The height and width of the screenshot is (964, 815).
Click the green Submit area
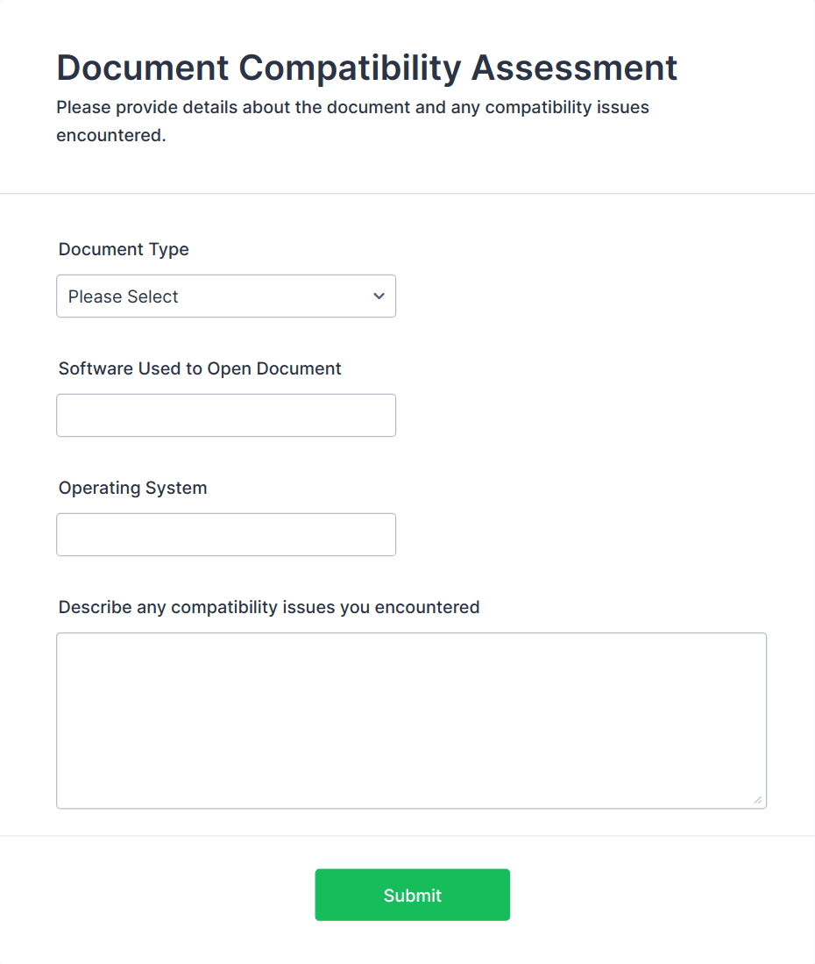[x=412, y=895]
